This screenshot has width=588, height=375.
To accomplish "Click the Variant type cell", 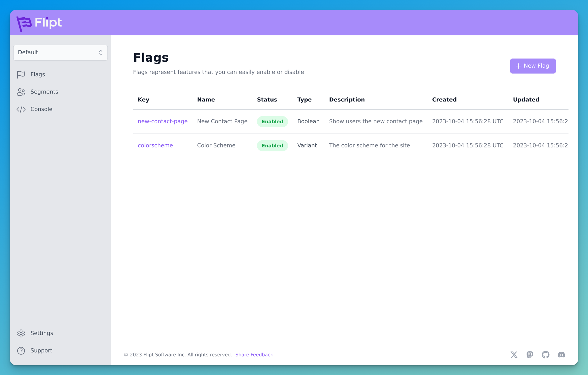I will [307, 145].
